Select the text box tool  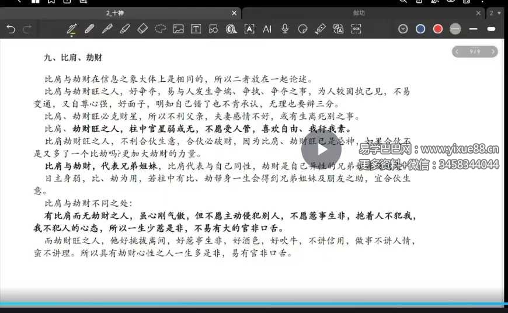(196, 29)
